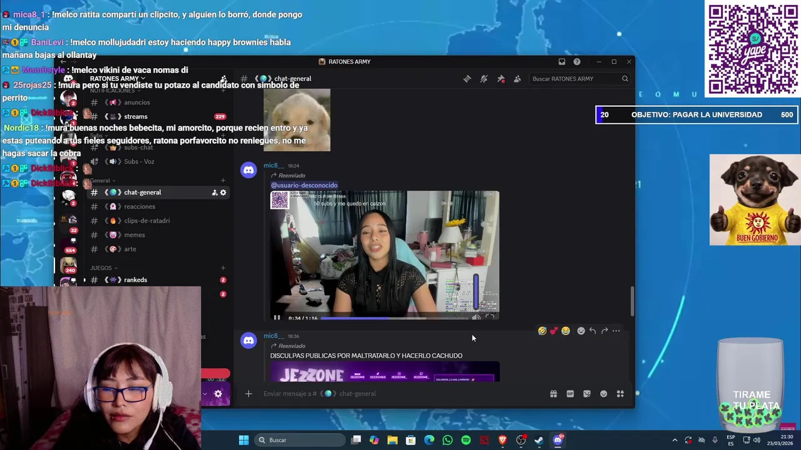Click the dog image thumbnail in chat
This screenshot has height=450, width=801.
(297, 120)
